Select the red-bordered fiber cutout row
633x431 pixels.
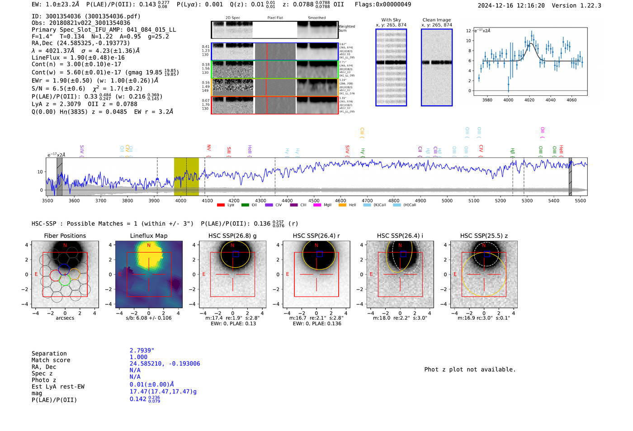(x=274, y=105)
